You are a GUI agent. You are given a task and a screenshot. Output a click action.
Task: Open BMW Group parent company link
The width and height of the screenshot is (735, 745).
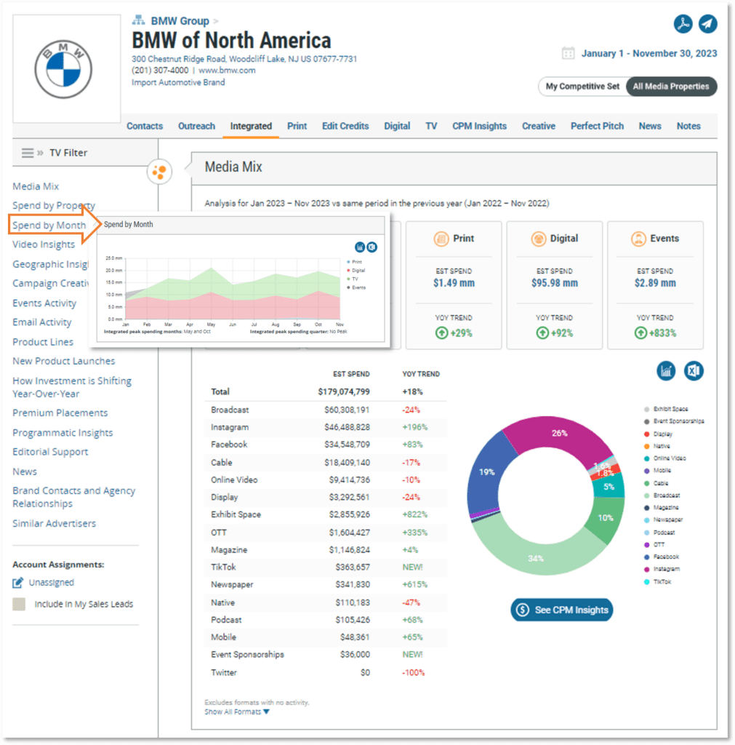pos(180,21)
